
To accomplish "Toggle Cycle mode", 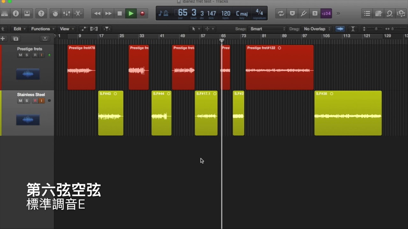I will pyautogui.click(x=281, y=13).
